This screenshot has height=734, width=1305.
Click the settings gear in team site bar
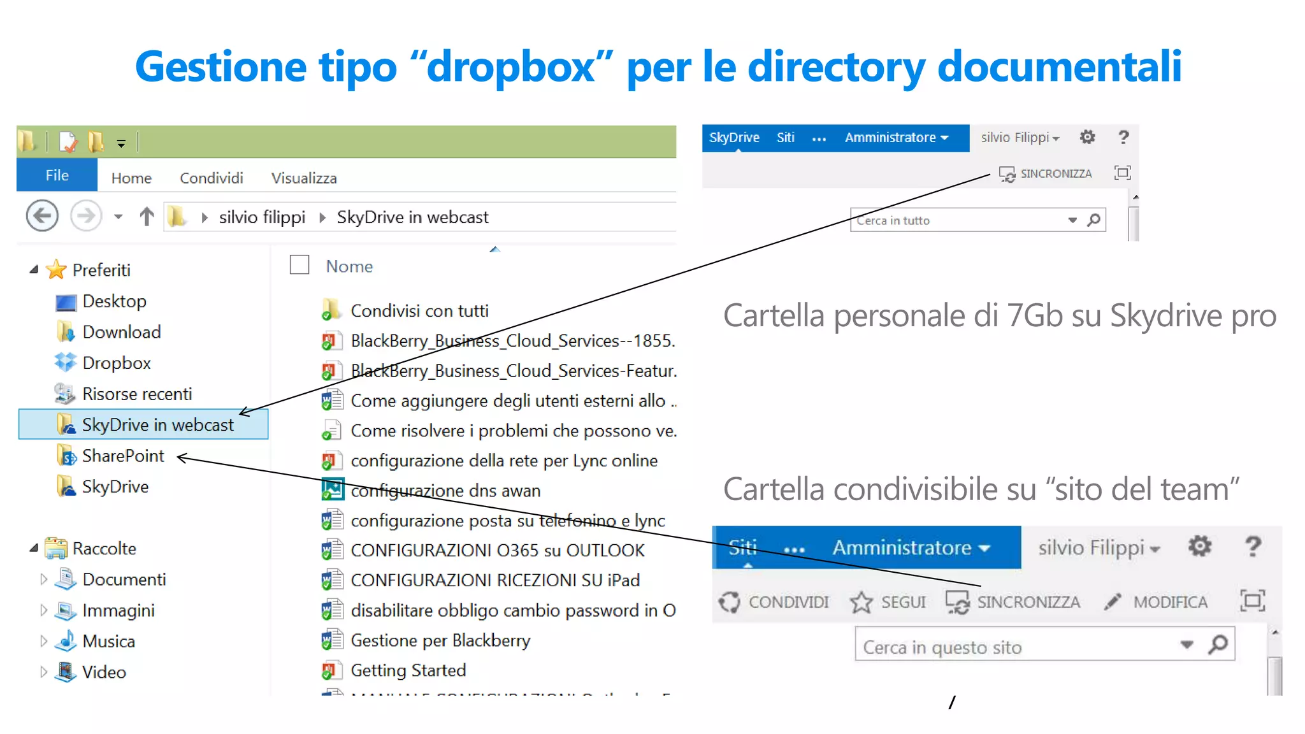[1200, 546]
